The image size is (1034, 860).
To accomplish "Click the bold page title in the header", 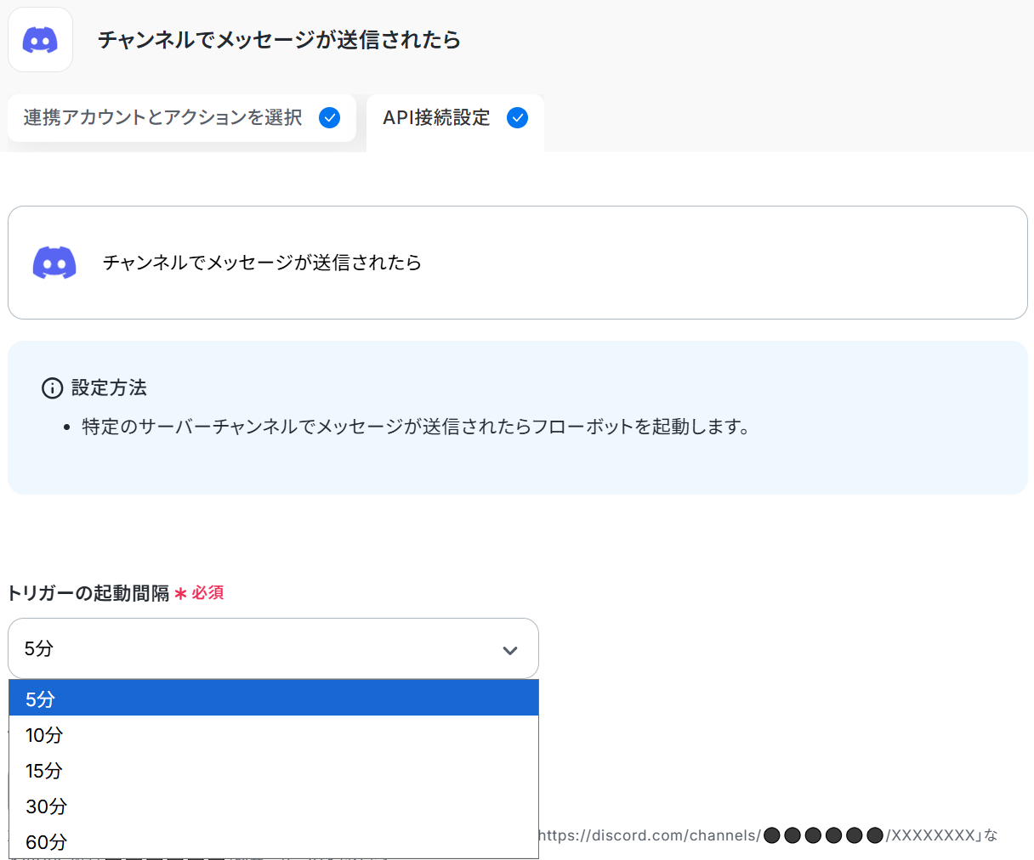I will click(279, 40).
